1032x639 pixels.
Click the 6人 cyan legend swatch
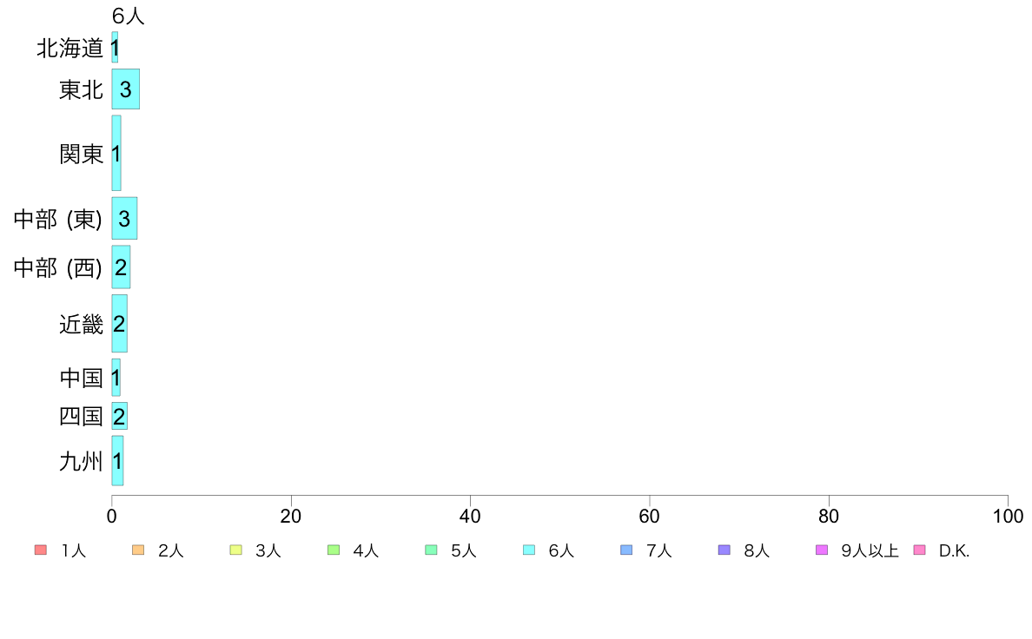[528, 550]
